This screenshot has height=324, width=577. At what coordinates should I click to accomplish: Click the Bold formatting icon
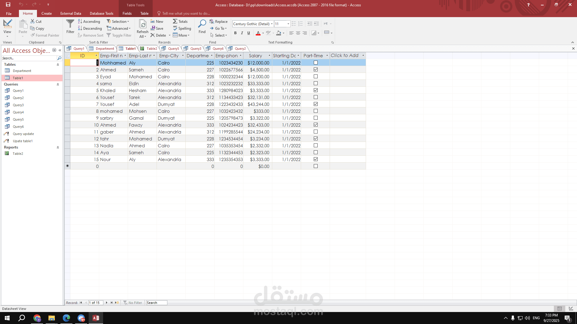[x=235, y=33]
